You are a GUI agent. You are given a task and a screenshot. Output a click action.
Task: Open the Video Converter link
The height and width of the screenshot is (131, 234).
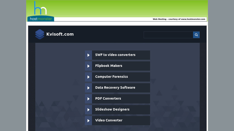point(109,120)
